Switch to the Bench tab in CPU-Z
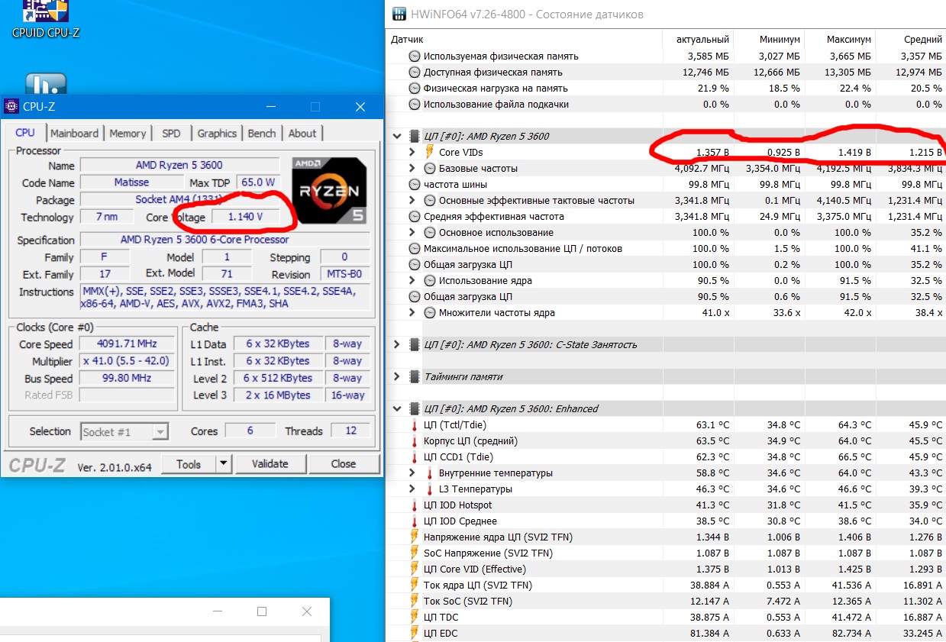946x642 pixels. [x=262, y=133]
